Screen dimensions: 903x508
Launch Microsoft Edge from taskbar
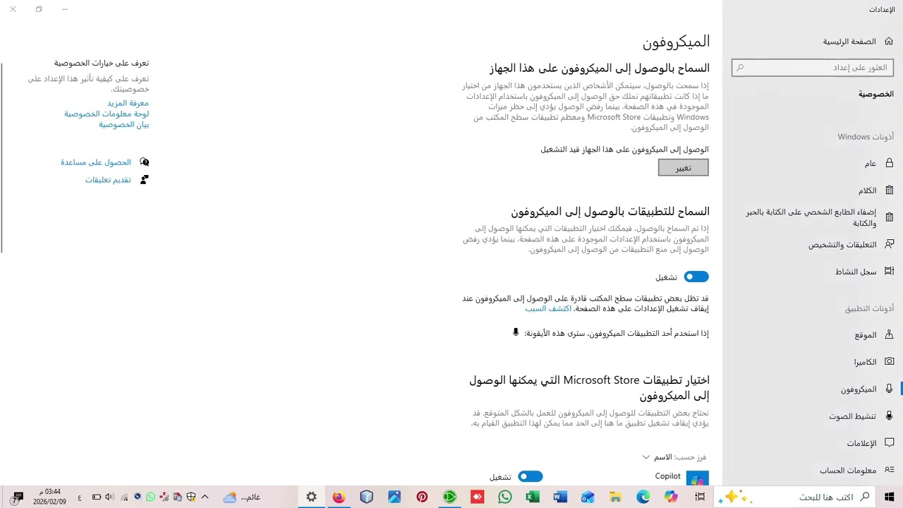(643, 497)
